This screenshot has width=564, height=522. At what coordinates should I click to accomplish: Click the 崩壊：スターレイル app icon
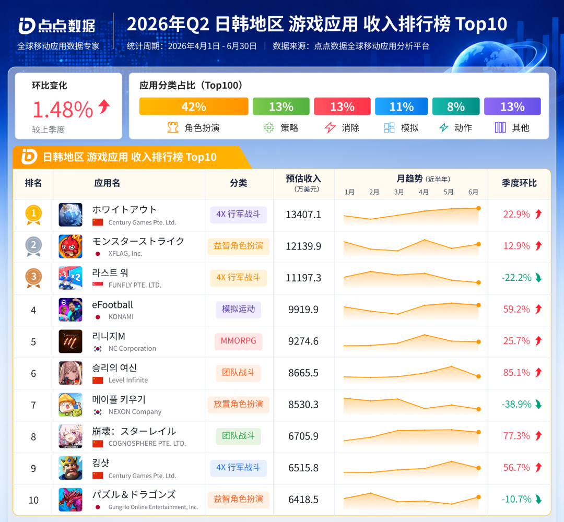click(70, 436)
